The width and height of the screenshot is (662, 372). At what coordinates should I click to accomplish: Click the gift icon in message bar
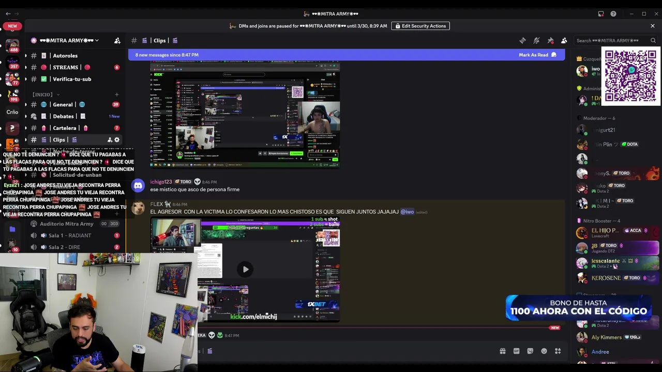click(x=502, y=351)
